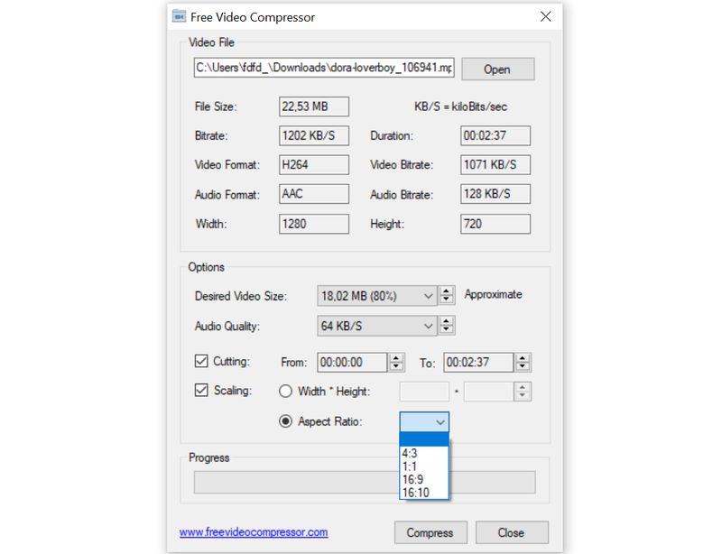Click the Bitrate field showing 1202 KB/S
The width and height of the screenshot is (722, 554).
tap(313, 136)
